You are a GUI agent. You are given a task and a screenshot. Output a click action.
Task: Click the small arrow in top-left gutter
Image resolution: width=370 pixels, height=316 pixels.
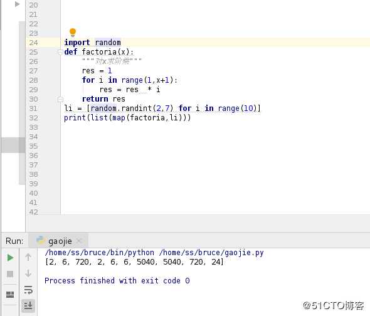(17, 4)
